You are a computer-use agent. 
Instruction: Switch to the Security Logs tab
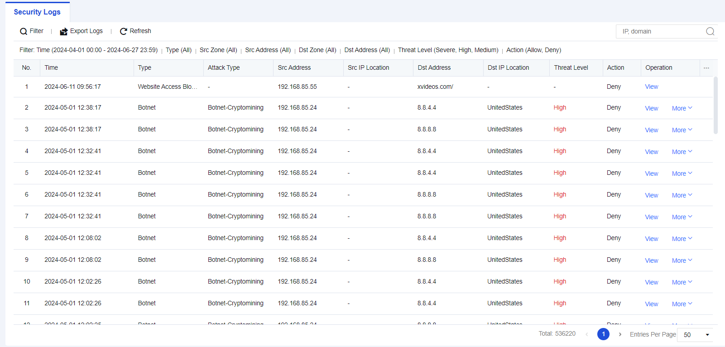tap(37, 12)
